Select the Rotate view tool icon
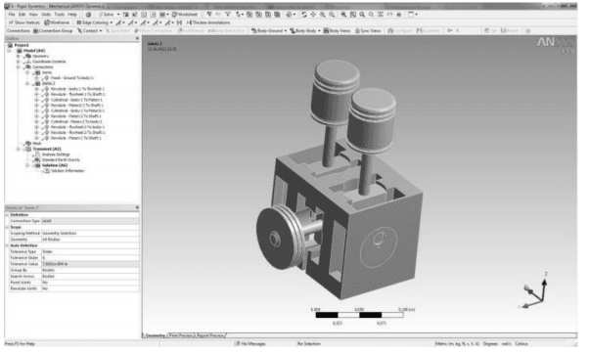This screenshot has width=589, height=352. 304,15
